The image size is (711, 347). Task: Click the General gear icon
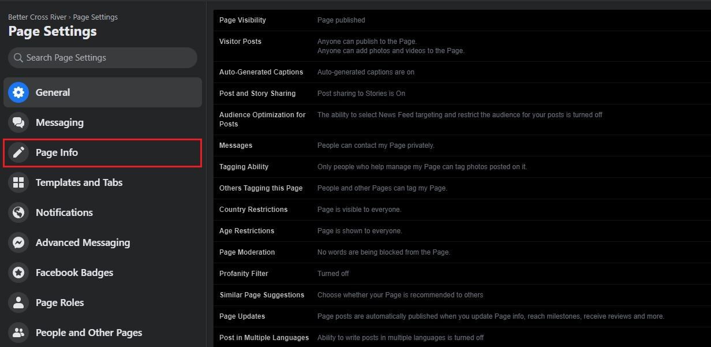point(18,92)
